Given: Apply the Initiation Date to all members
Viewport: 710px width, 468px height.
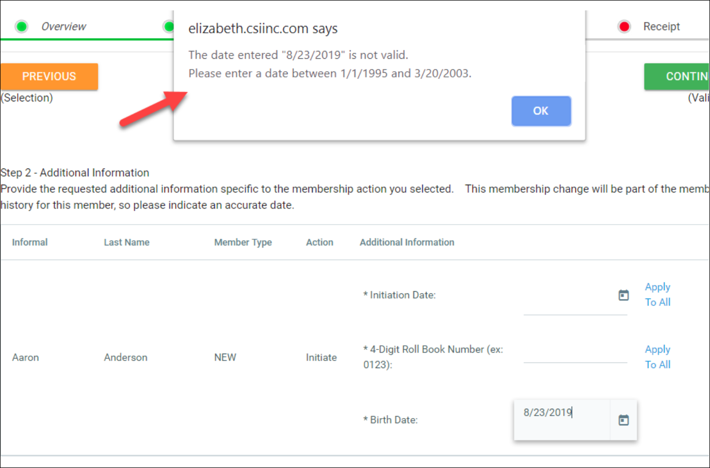Looking at the screenshot, I should (657, 294).
